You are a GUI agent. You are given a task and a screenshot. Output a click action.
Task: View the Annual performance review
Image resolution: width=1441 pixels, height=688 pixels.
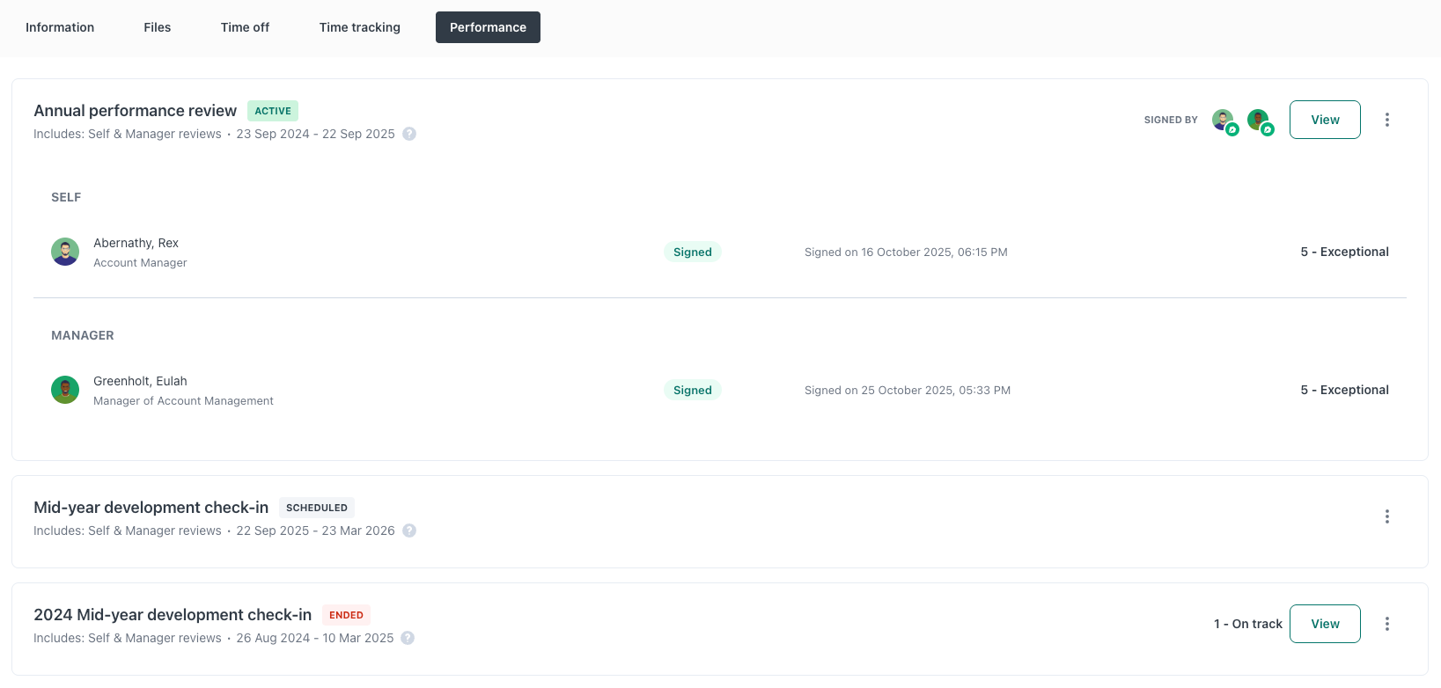(x=1324, y=120)
